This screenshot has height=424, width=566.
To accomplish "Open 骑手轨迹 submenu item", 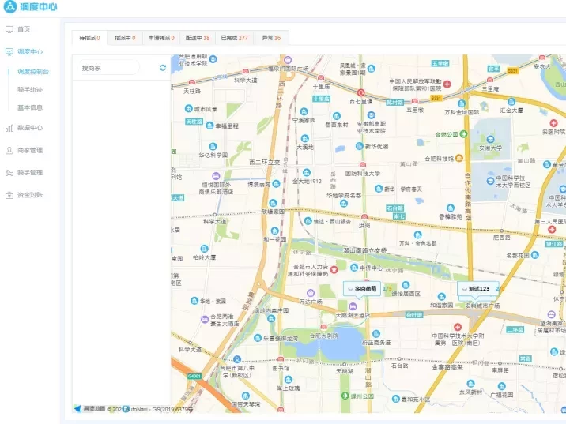I will (x=30, y=89).
